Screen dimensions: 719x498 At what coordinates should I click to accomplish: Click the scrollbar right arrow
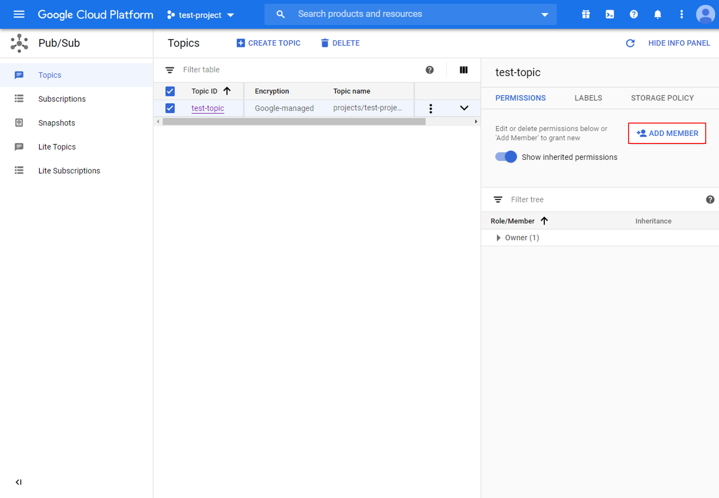coord(476,121)
